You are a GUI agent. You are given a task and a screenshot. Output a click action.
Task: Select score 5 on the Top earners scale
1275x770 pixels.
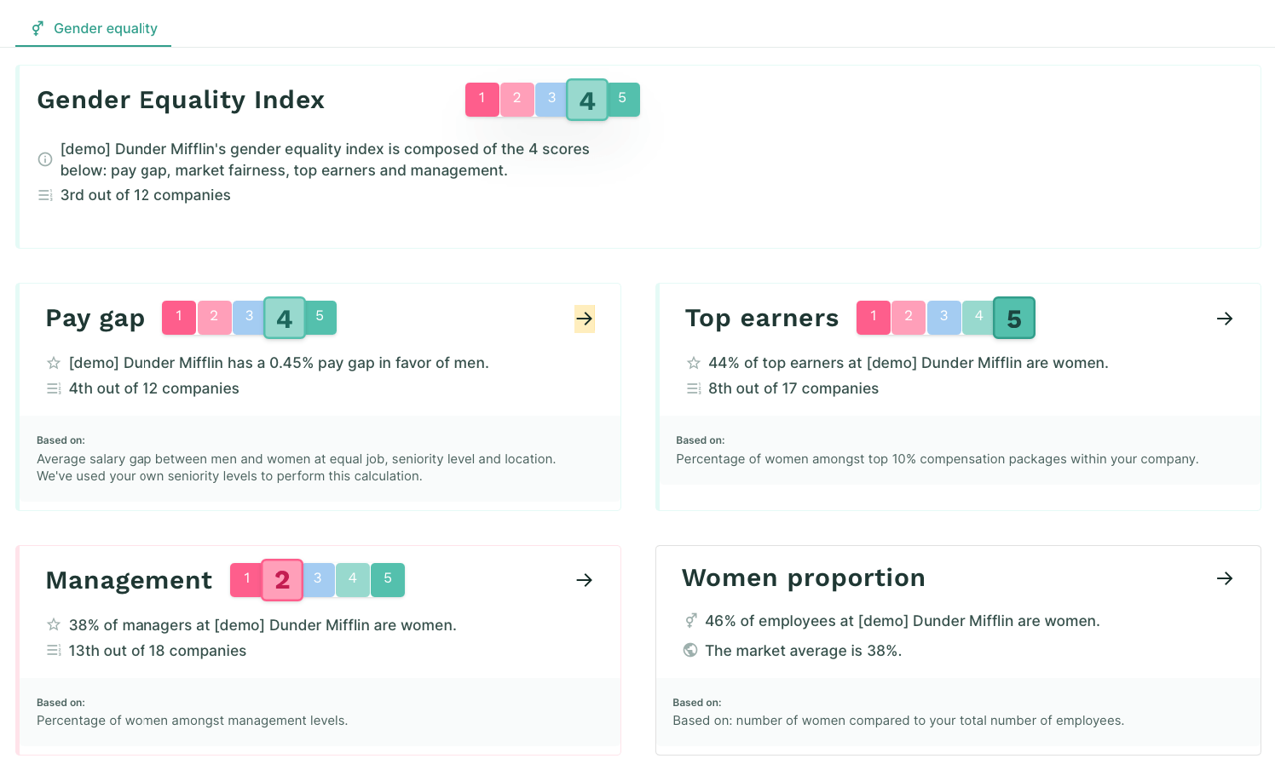point(1014,318)
